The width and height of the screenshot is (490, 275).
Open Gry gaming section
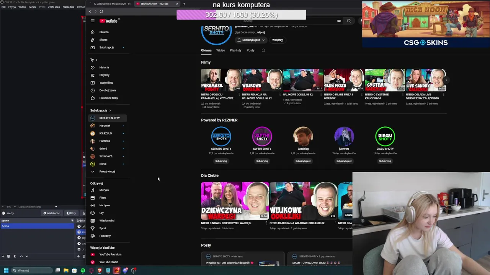point(101,213)
